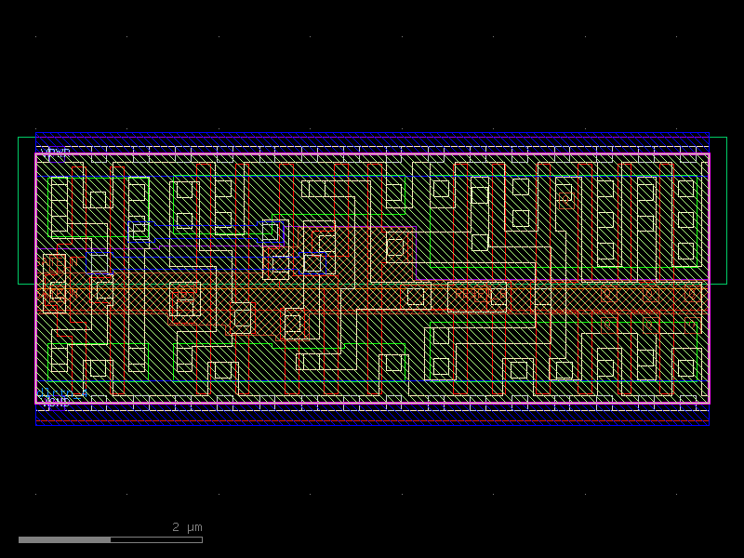Select the VPWR power rail label
Screen dimensions: 744x558
(x=54, y=150)
